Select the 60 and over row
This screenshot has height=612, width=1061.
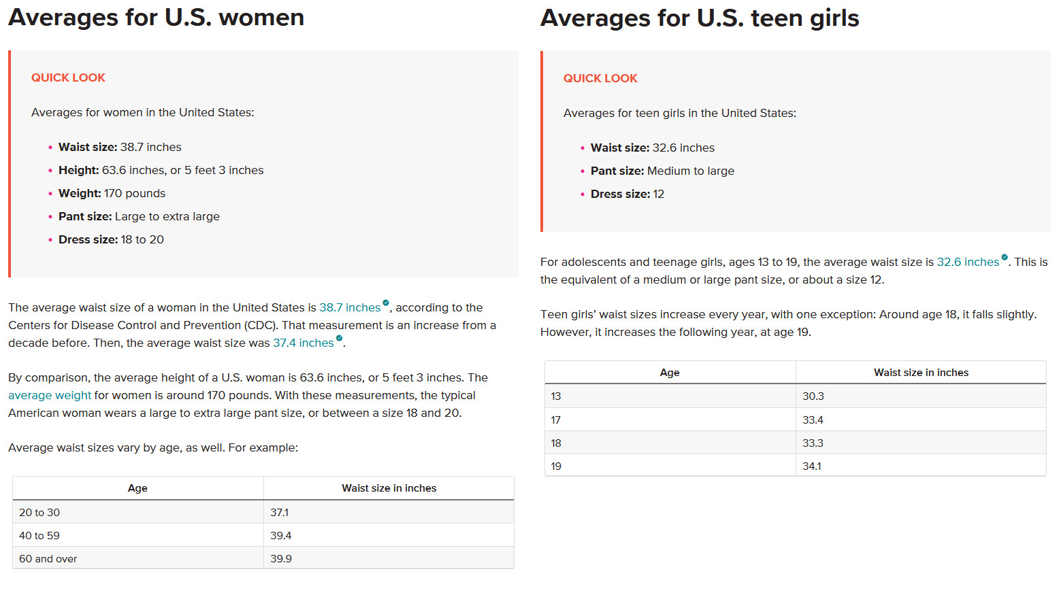pos(263,558)
